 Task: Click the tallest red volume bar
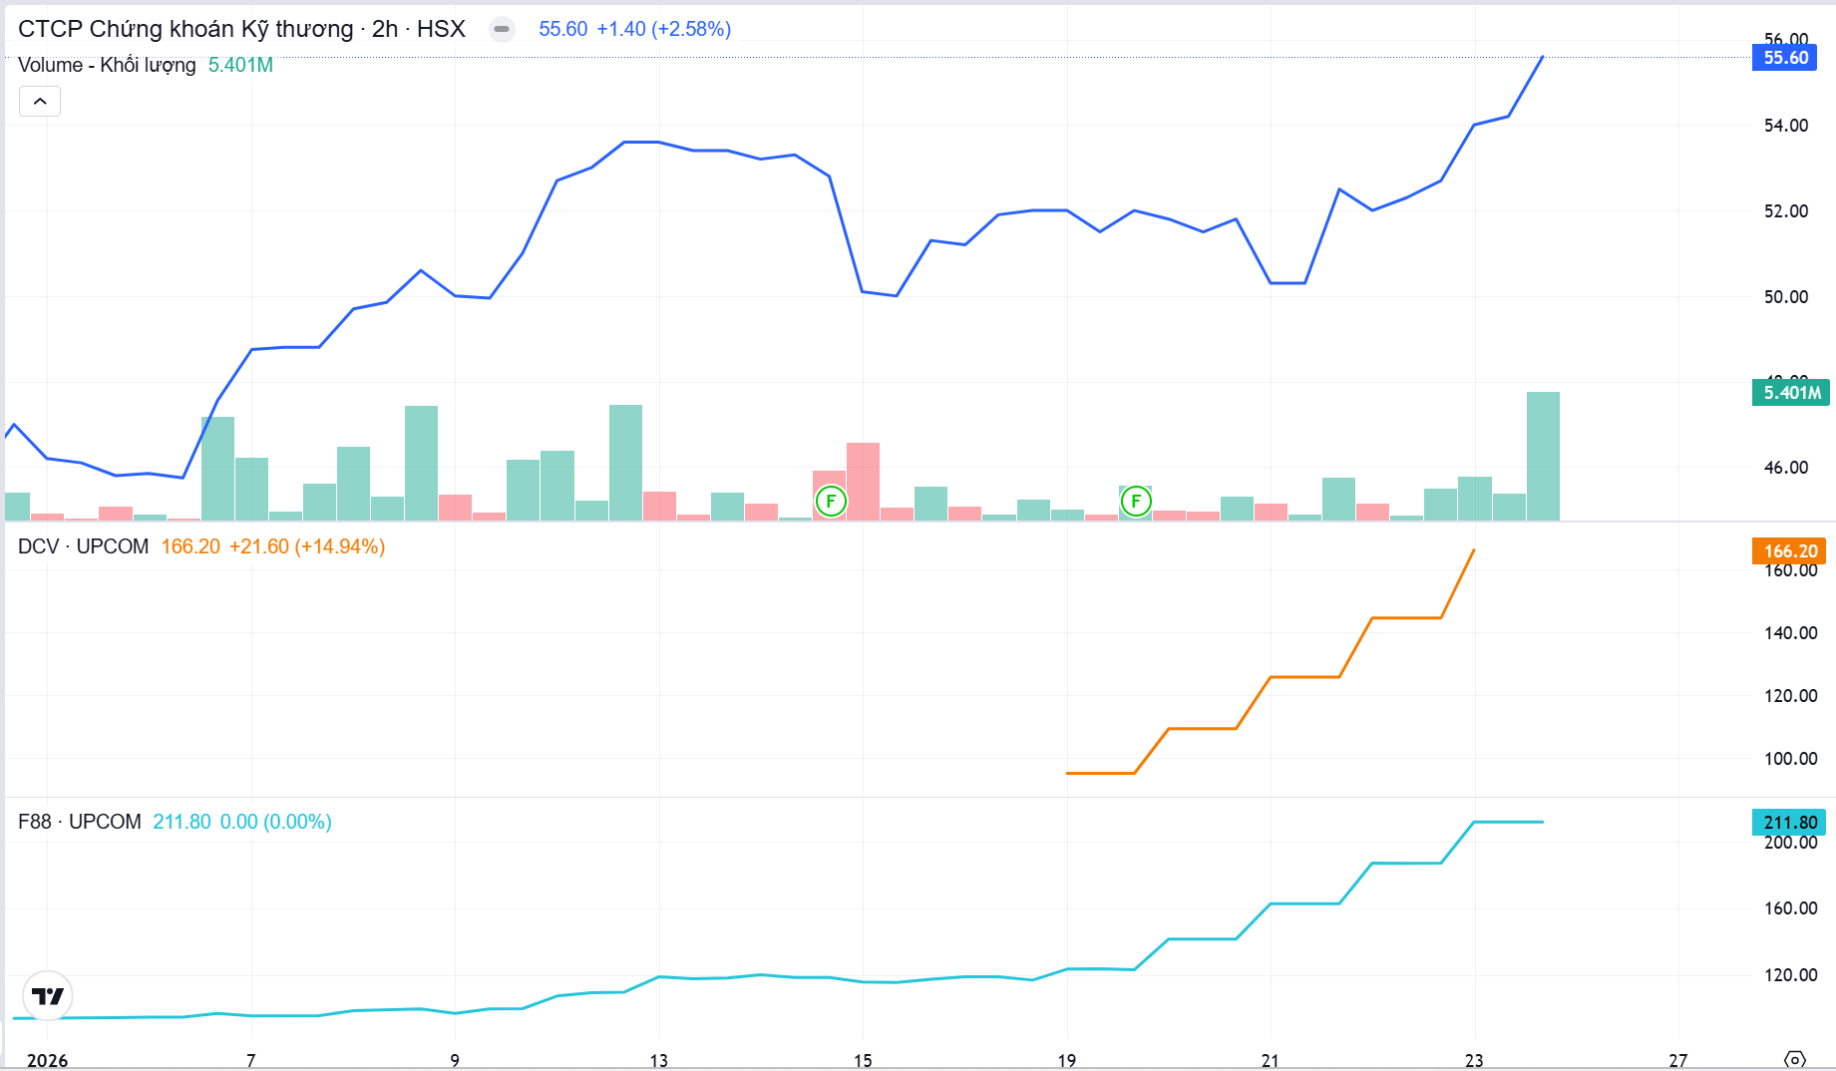click(x=863, y=482)
